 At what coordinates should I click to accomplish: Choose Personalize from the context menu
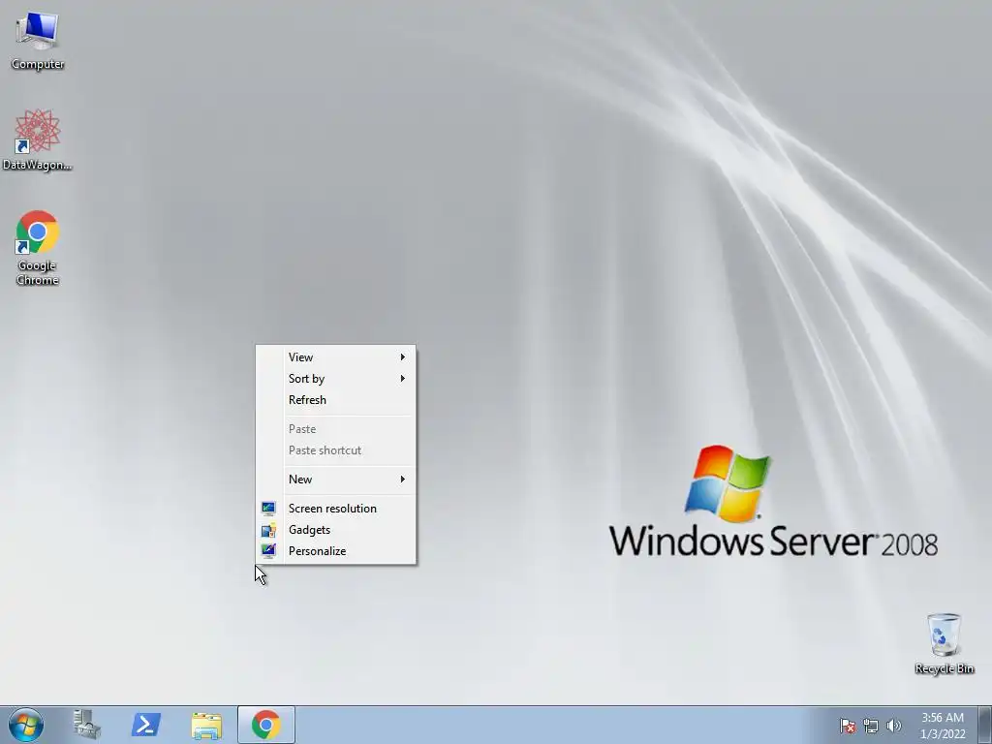coord(335,551)
